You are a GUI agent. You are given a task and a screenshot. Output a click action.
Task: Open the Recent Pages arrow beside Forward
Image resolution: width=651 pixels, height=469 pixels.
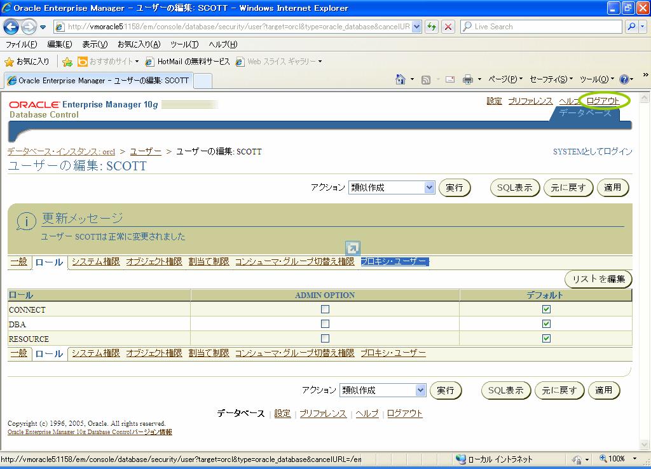[43, 27]
